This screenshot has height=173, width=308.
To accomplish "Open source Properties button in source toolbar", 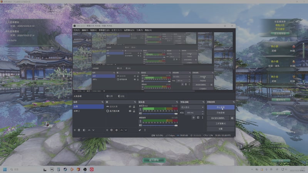I will (x=110, y=96).
